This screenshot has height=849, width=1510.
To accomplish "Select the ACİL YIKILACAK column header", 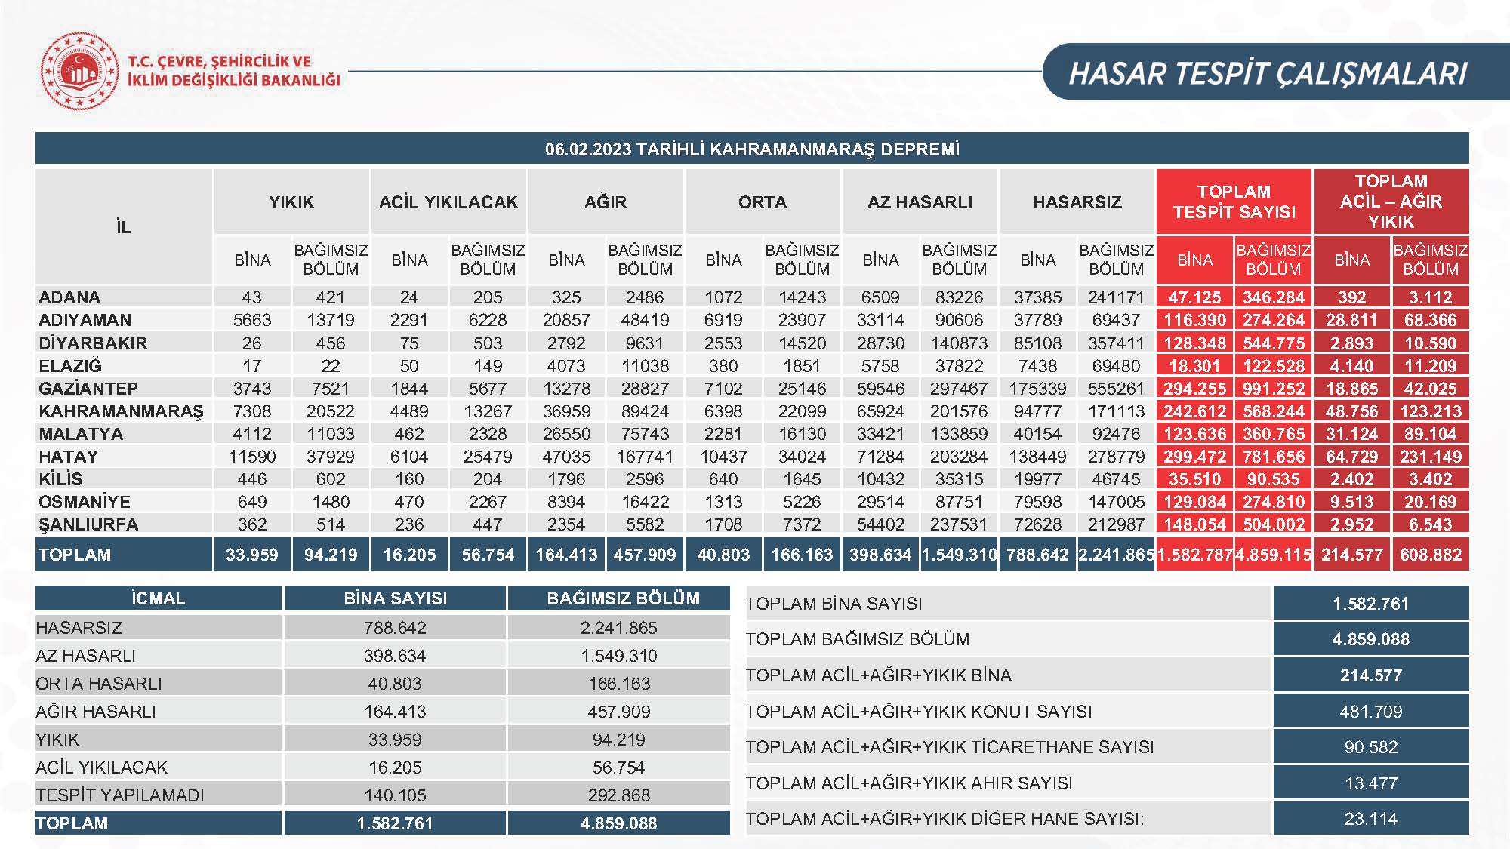I will coord(448,202).
